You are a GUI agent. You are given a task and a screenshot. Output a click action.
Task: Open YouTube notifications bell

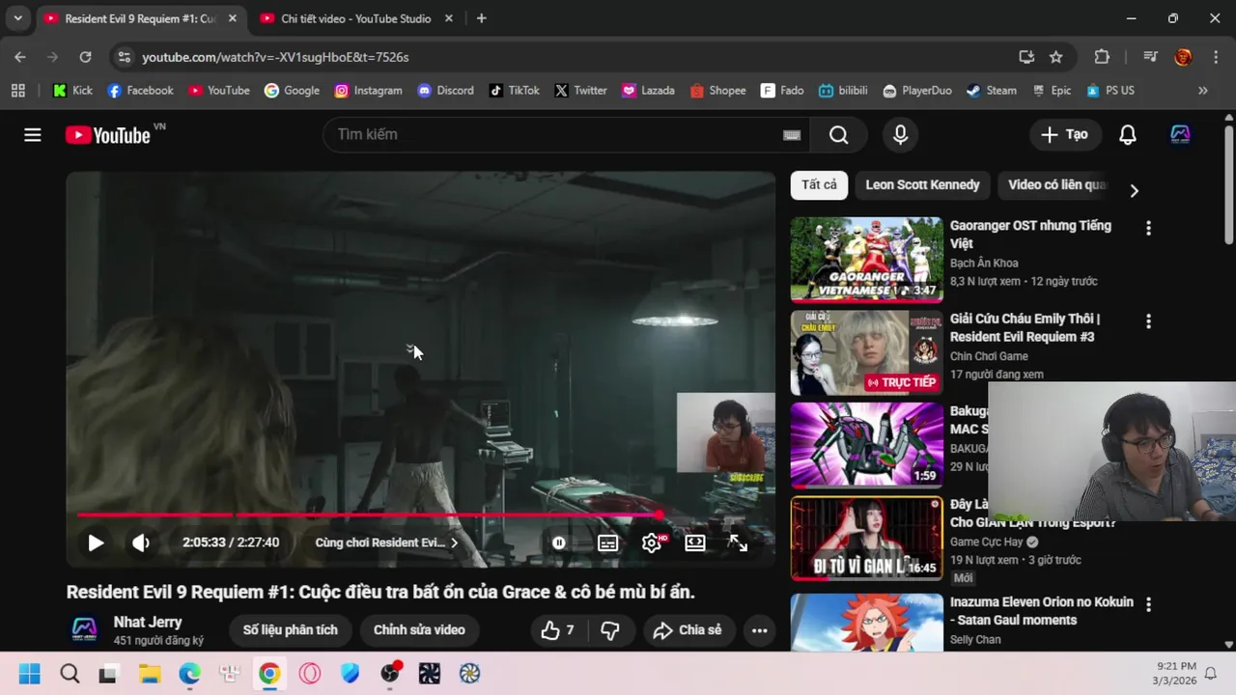(1127, 135)
